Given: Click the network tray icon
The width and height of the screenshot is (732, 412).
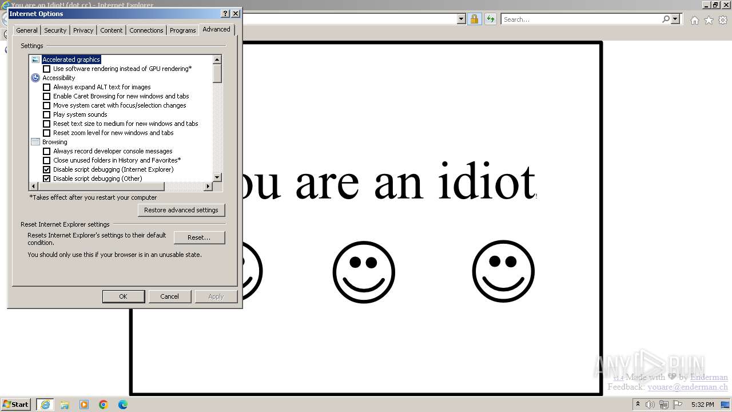Looking at the screenshot, I should 664,405.
